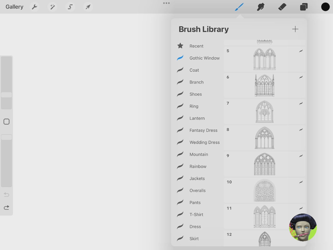Open the Wedding Dress brush set

(204, 142)
